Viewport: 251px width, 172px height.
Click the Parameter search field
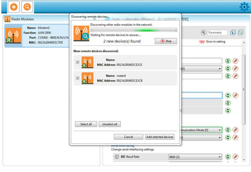[x=217, y=32]
